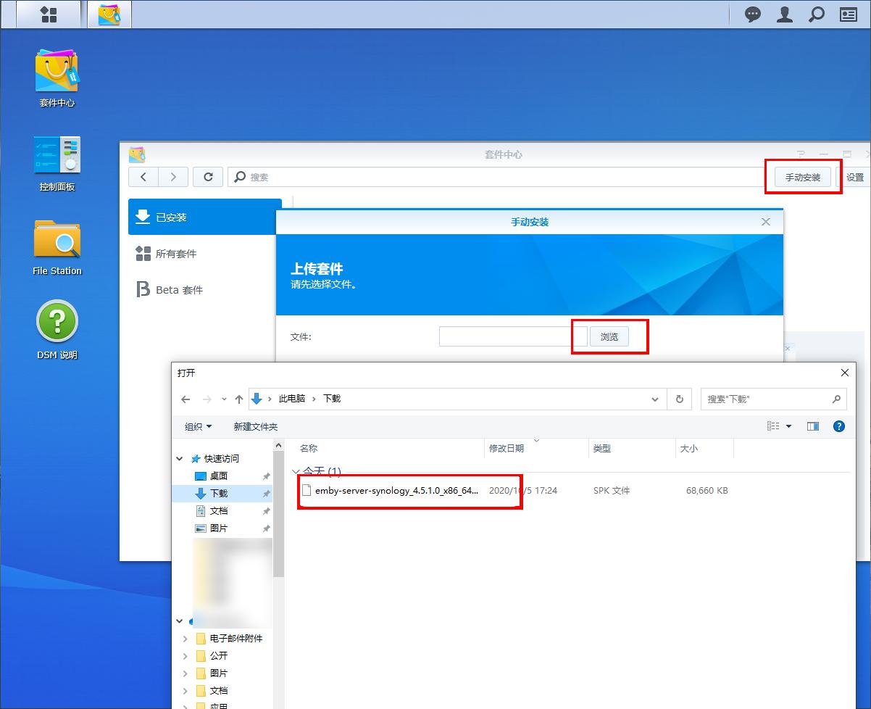The width and height of the screenshot is (871, 709).
Task: Open 设置 in Package Center
Action: coord(854,177)
